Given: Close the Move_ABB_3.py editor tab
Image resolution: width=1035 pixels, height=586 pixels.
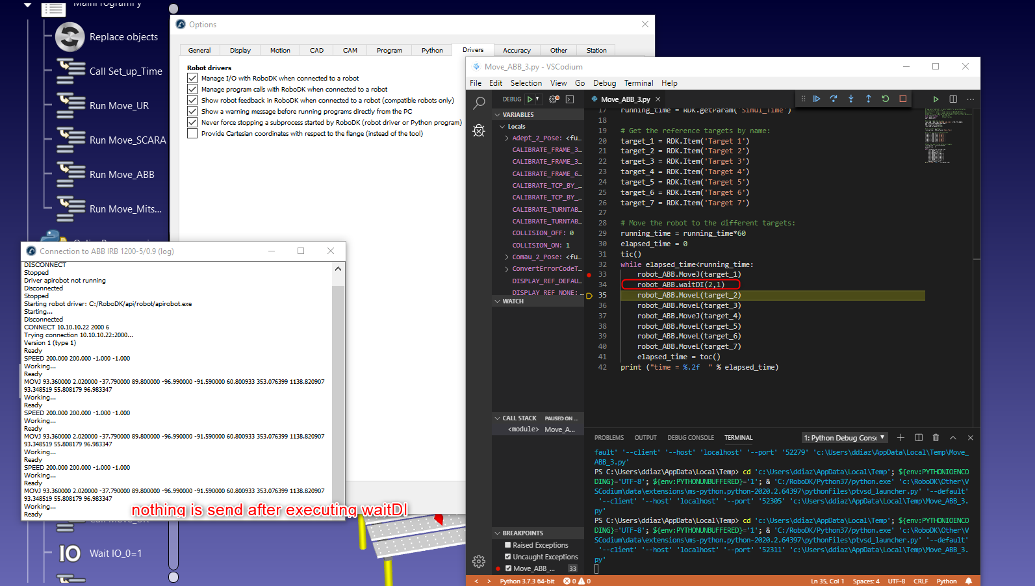Looking at the screenshot, I should tap(658, 99).
